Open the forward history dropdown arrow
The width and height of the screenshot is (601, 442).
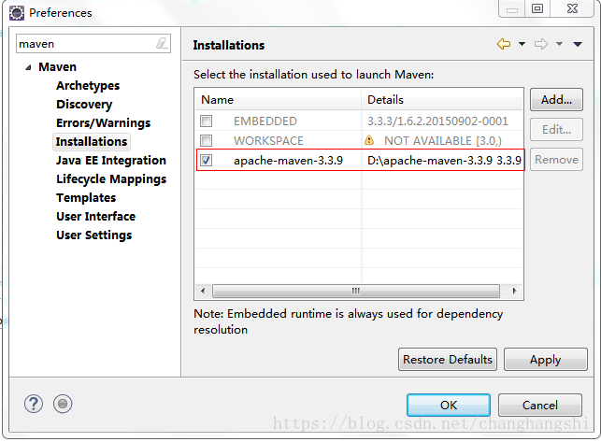coord(559,44)
